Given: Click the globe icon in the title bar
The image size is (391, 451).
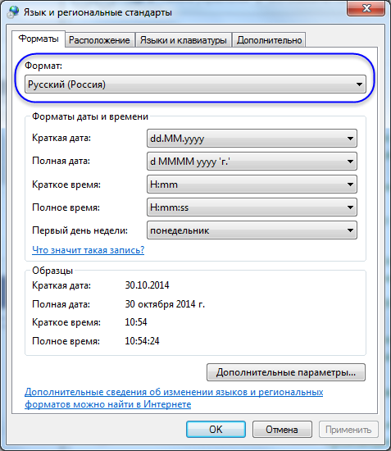Looking at the screenshot, I should click(12, 12).
